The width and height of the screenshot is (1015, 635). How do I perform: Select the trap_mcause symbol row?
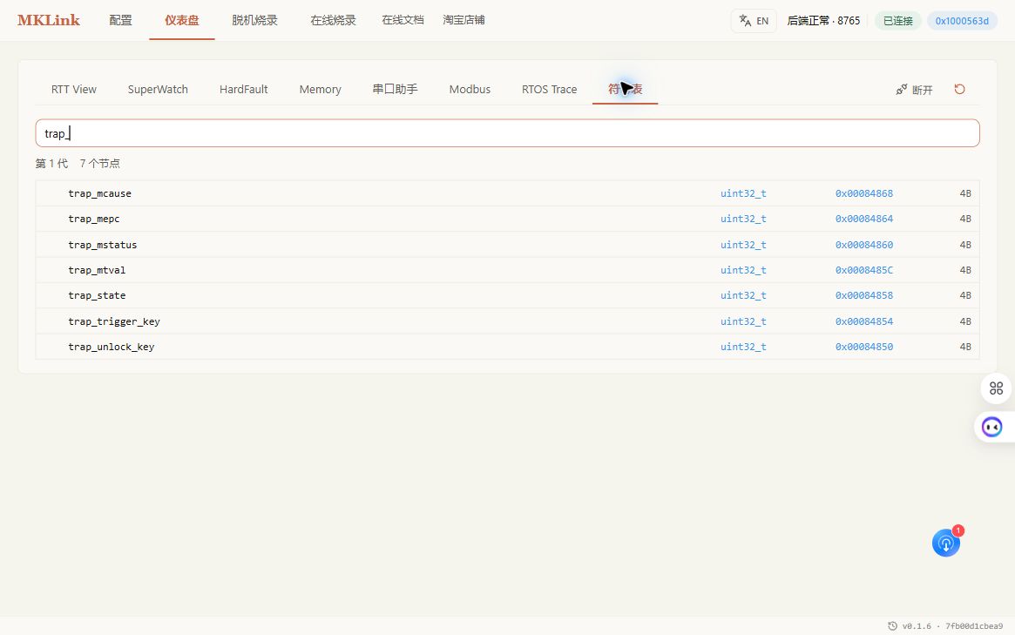point(507,193)
